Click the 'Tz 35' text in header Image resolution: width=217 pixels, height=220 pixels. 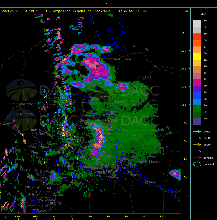pyautogui.click(x=141, y=11)
